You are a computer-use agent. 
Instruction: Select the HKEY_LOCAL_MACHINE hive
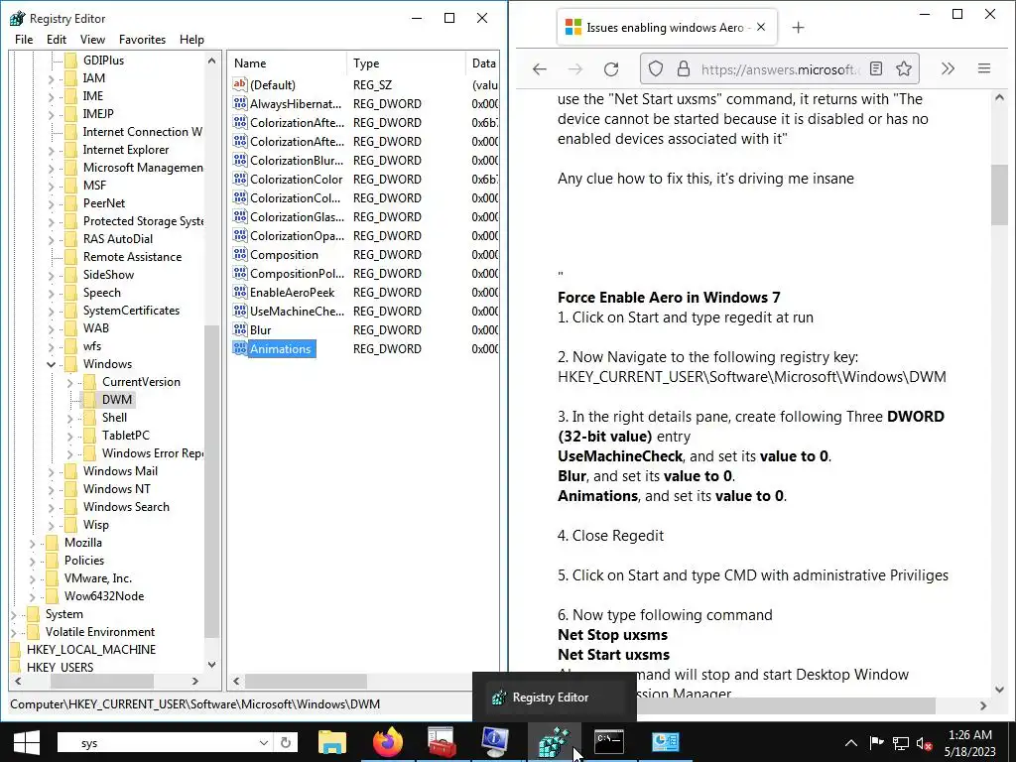(91, 649)
